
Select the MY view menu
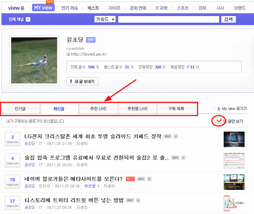(x=43, y=8)
